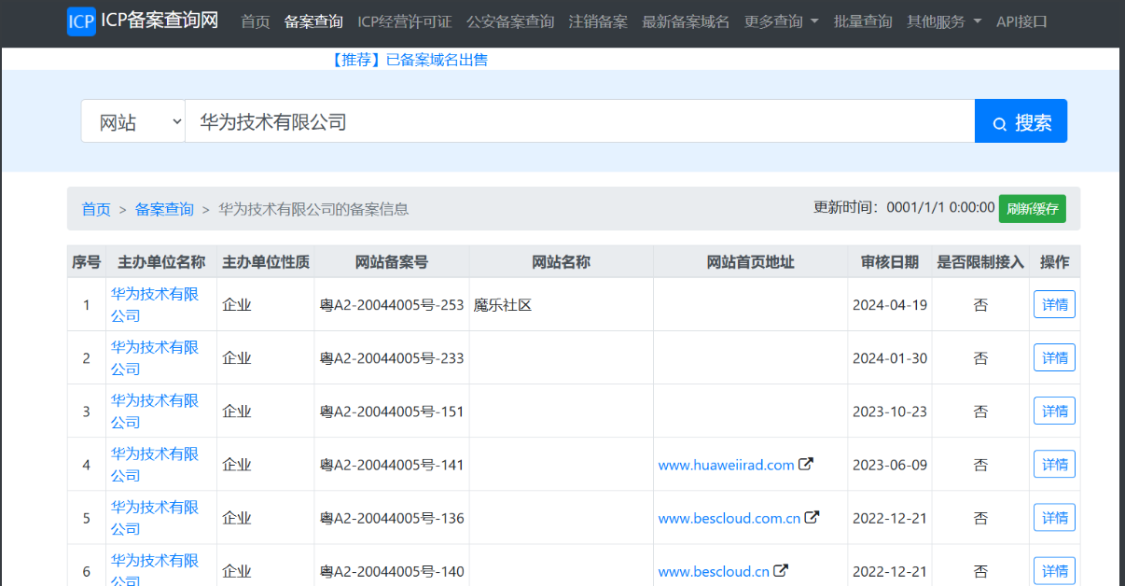The width and height of the screenshot is (1125, 586).
Task: Open external link icon beside www.bescloud.cn
Action: (781, 570)
